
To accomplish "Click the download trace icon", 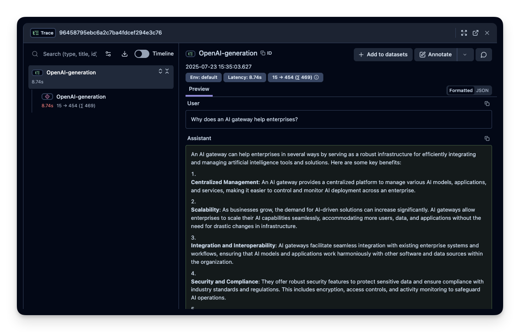I will click(x=125, y=54).
